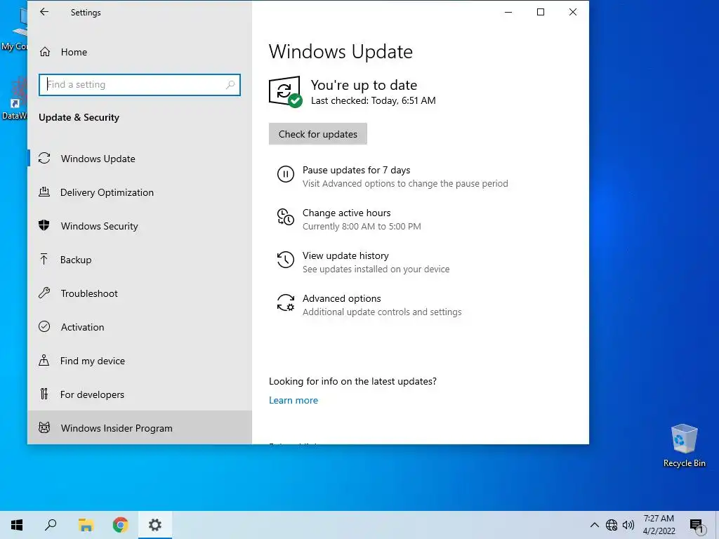
Task: Click 'Currently 8:00 AM to 5:00 PM' text
Action: (362, 227)
